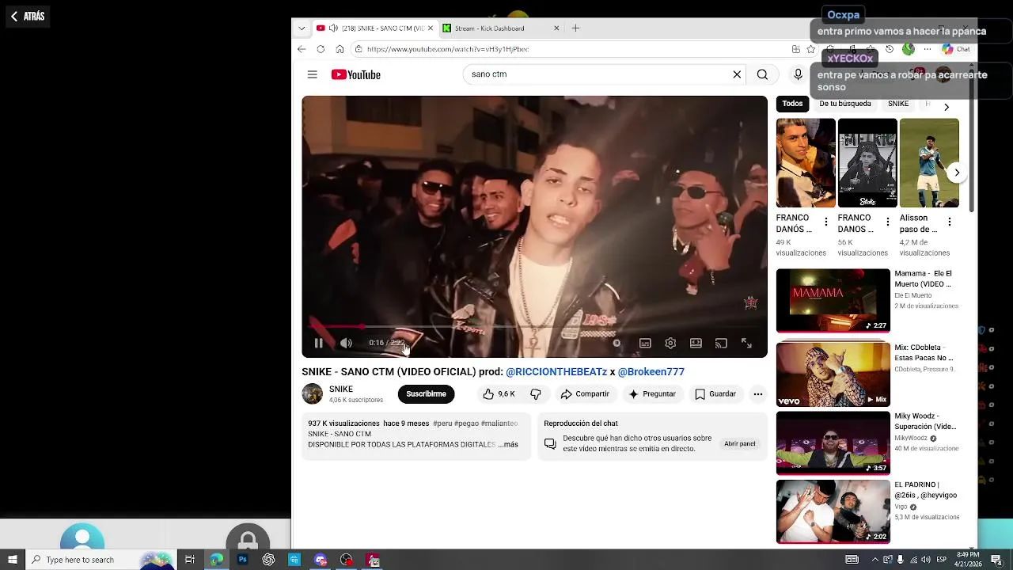This screenshot has width=1013, height=570.
Task: Open the browser Chat copilot button
Action: coord(957,49)
